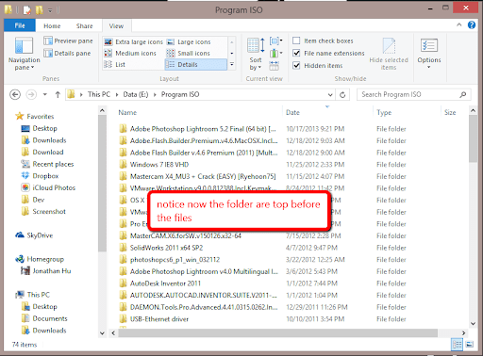The width and height of the screenshot is (483, 356).
Task: Go up one folder level
Action: click(58, 94)
